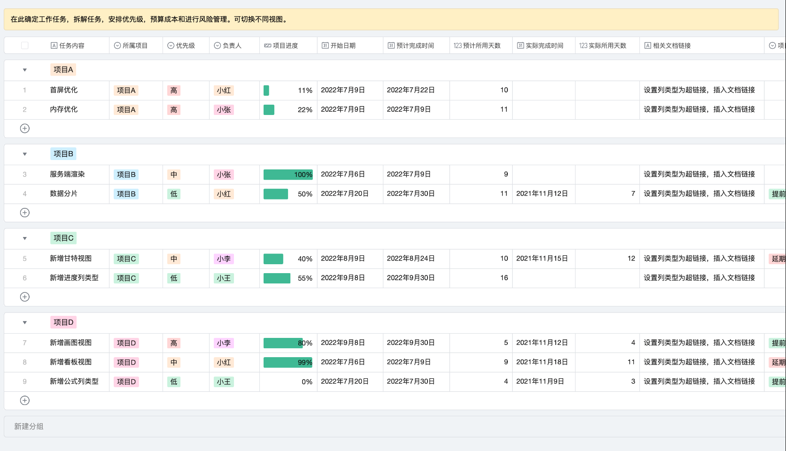This screenshot has width=786, height=451.
Task: Select the 优先级 column header
Action: [186, 46]
